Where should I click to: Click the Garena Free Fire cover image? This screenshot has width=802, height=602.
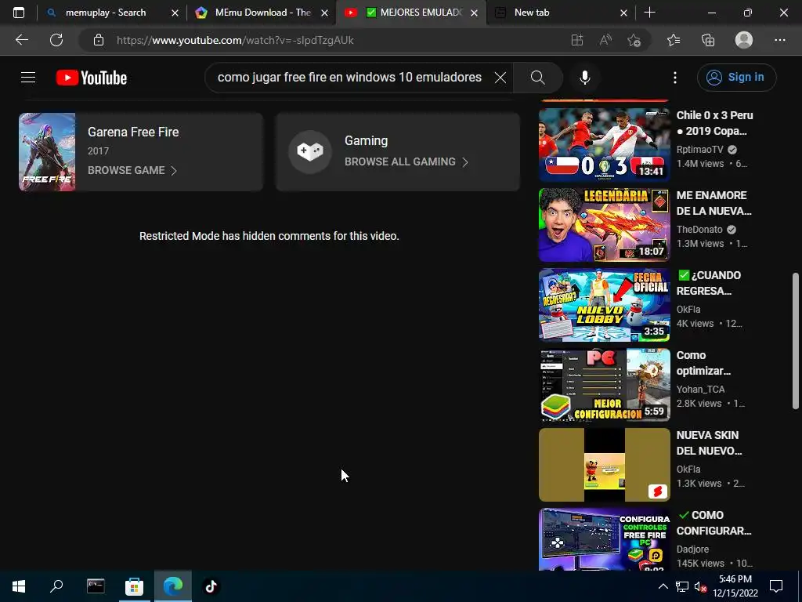(47, 152)
